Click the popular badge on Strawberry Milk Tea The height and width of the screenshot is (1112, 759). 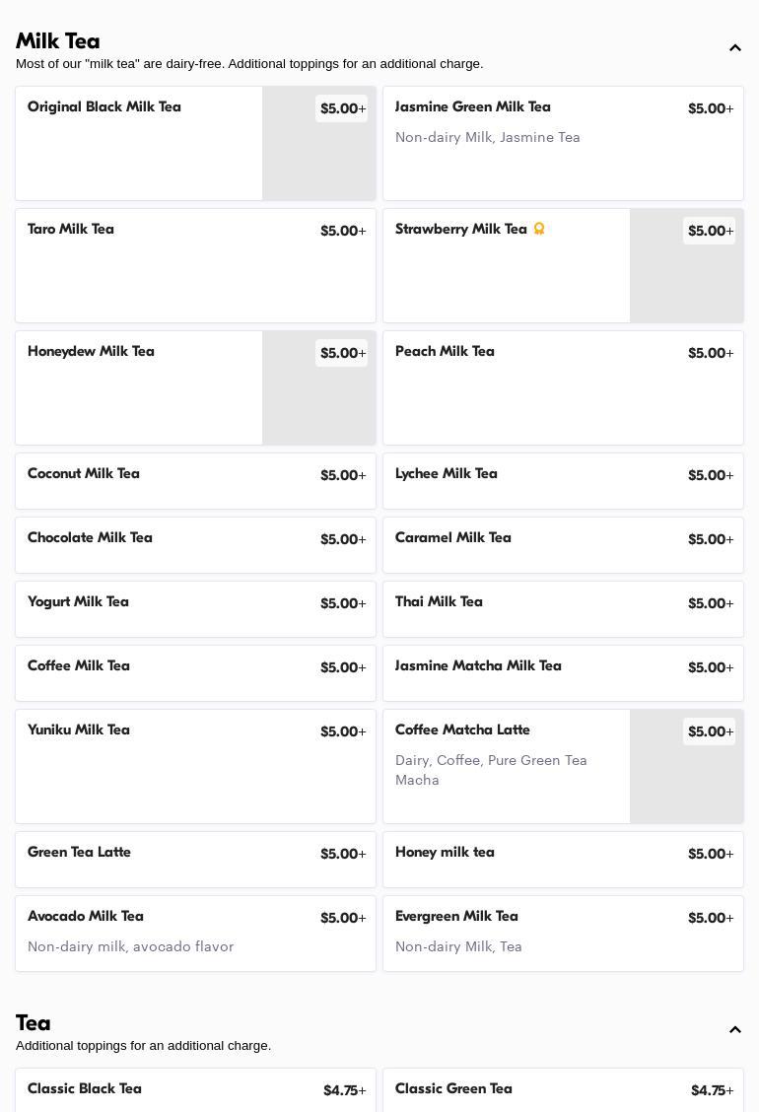pyautogui.click(x=539, y=229)
